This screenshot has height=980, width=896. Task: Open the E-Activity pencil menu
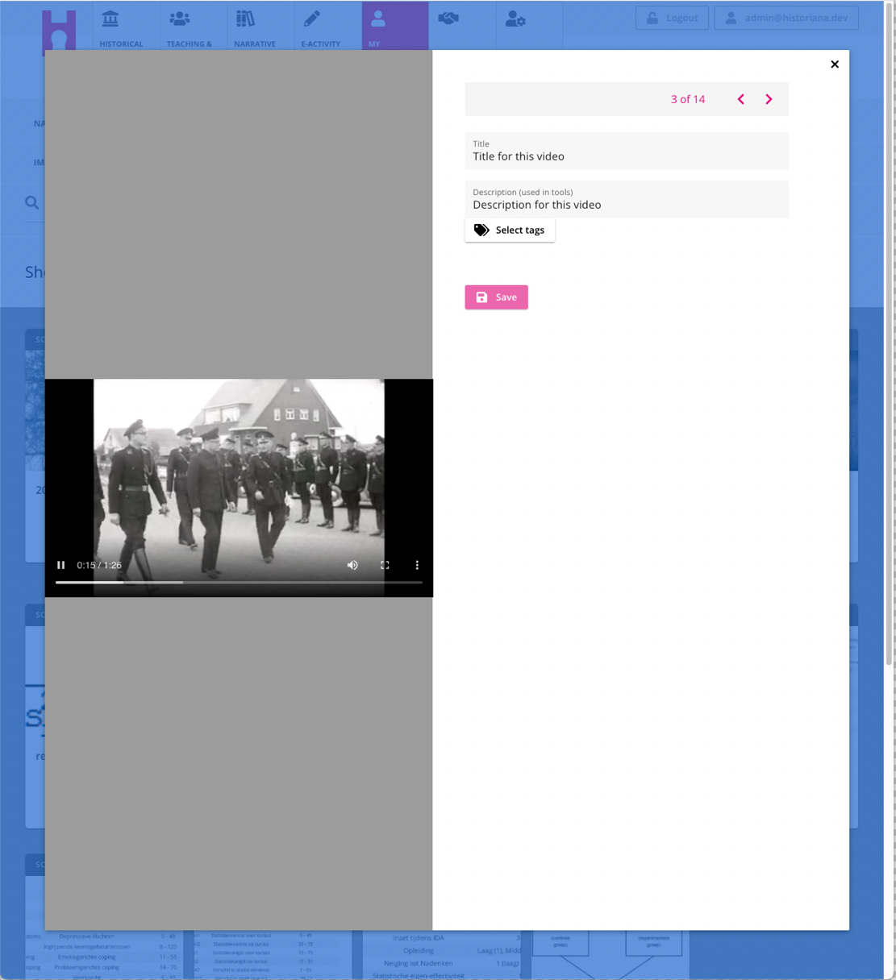(x=320, y=27)
